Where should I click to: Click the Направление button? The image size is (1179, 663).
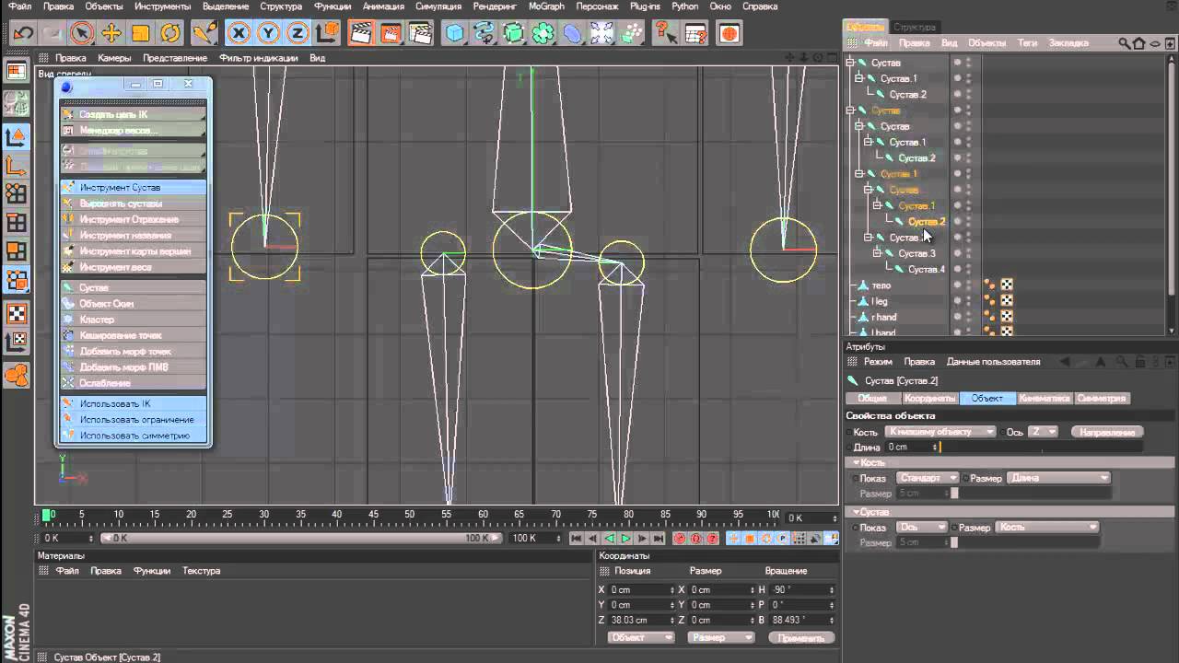click(1108, 432)
